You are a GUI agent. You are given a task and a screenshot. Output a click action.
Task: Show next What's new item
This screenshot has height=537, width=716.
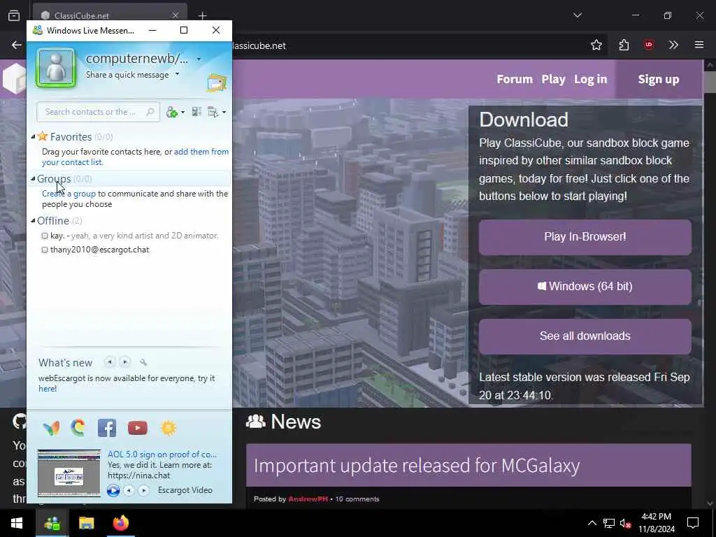point(125,361)
